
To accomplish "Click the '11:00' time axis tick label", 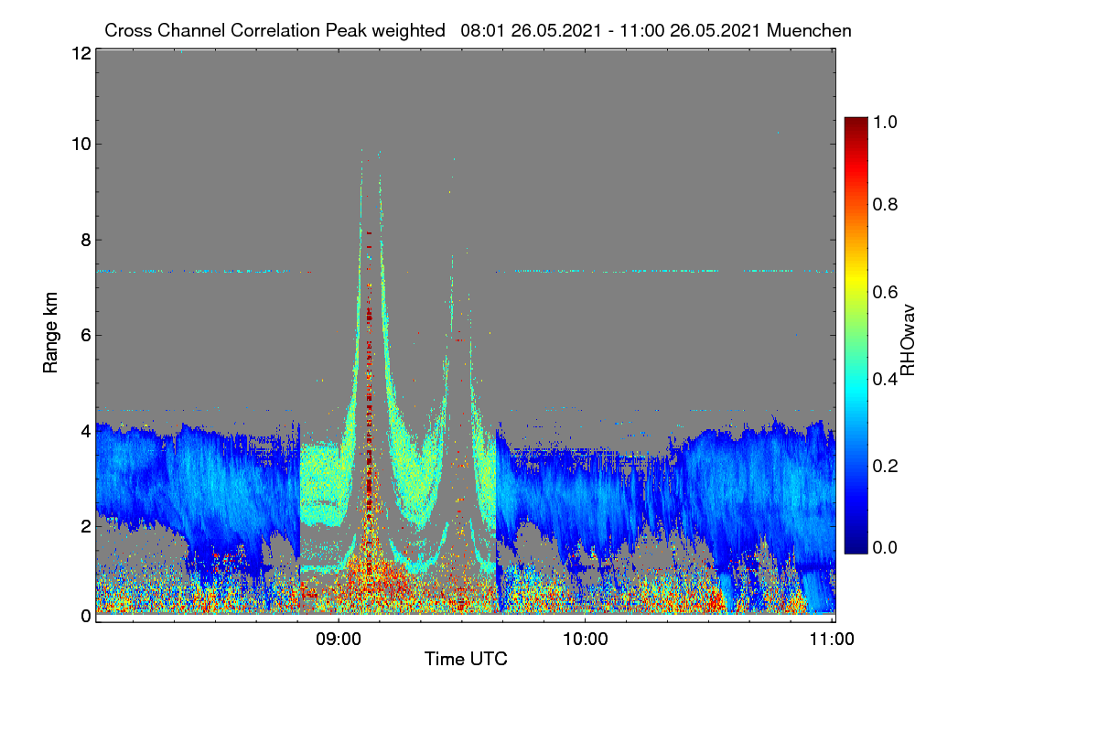I will pyautogui.click(x=833, y=640).
